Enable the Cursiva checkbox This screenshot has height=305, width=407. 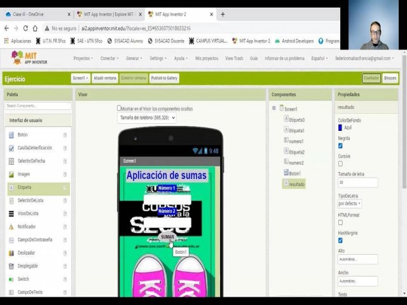[340, 164]
